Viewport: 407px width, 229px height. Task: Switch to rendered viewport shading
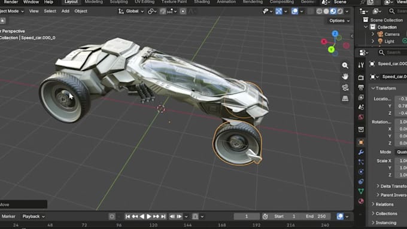pyautogui.click(x=340, y=11)
